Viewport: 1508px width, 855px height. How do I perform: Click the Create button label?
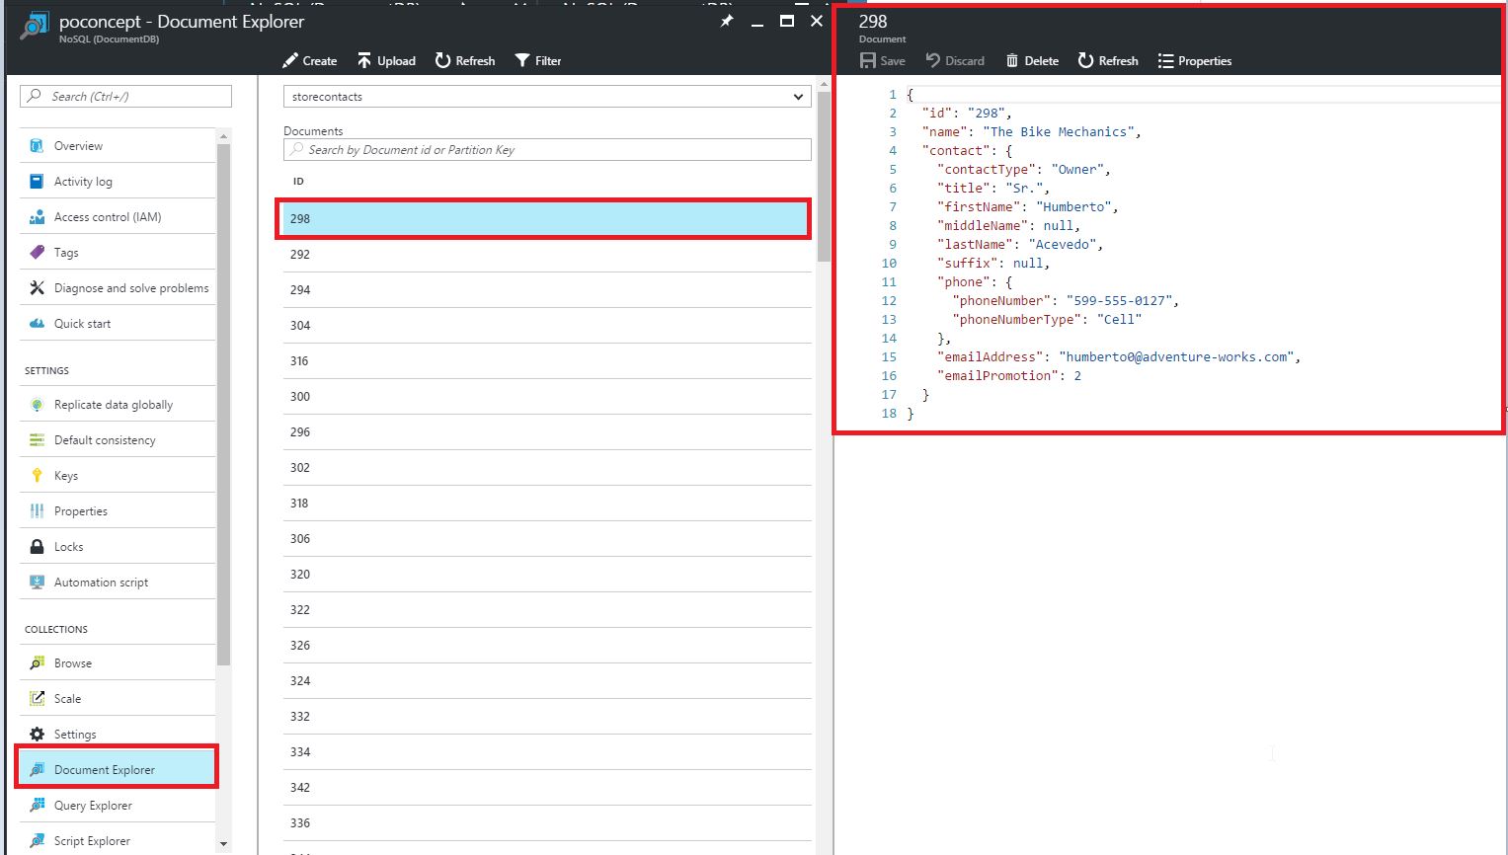[320, 61]
